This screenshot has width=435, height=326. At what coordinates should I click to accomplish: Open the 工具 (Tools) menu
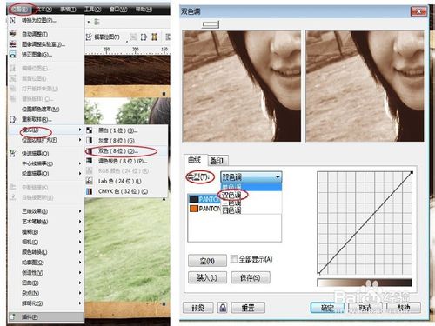[93, 10]
